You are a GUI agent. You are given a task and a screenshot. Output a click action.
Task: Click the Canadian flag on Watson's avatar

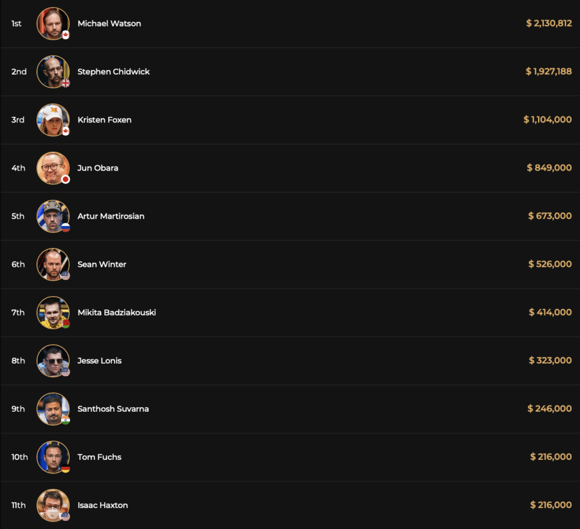(x=66, y=35)
